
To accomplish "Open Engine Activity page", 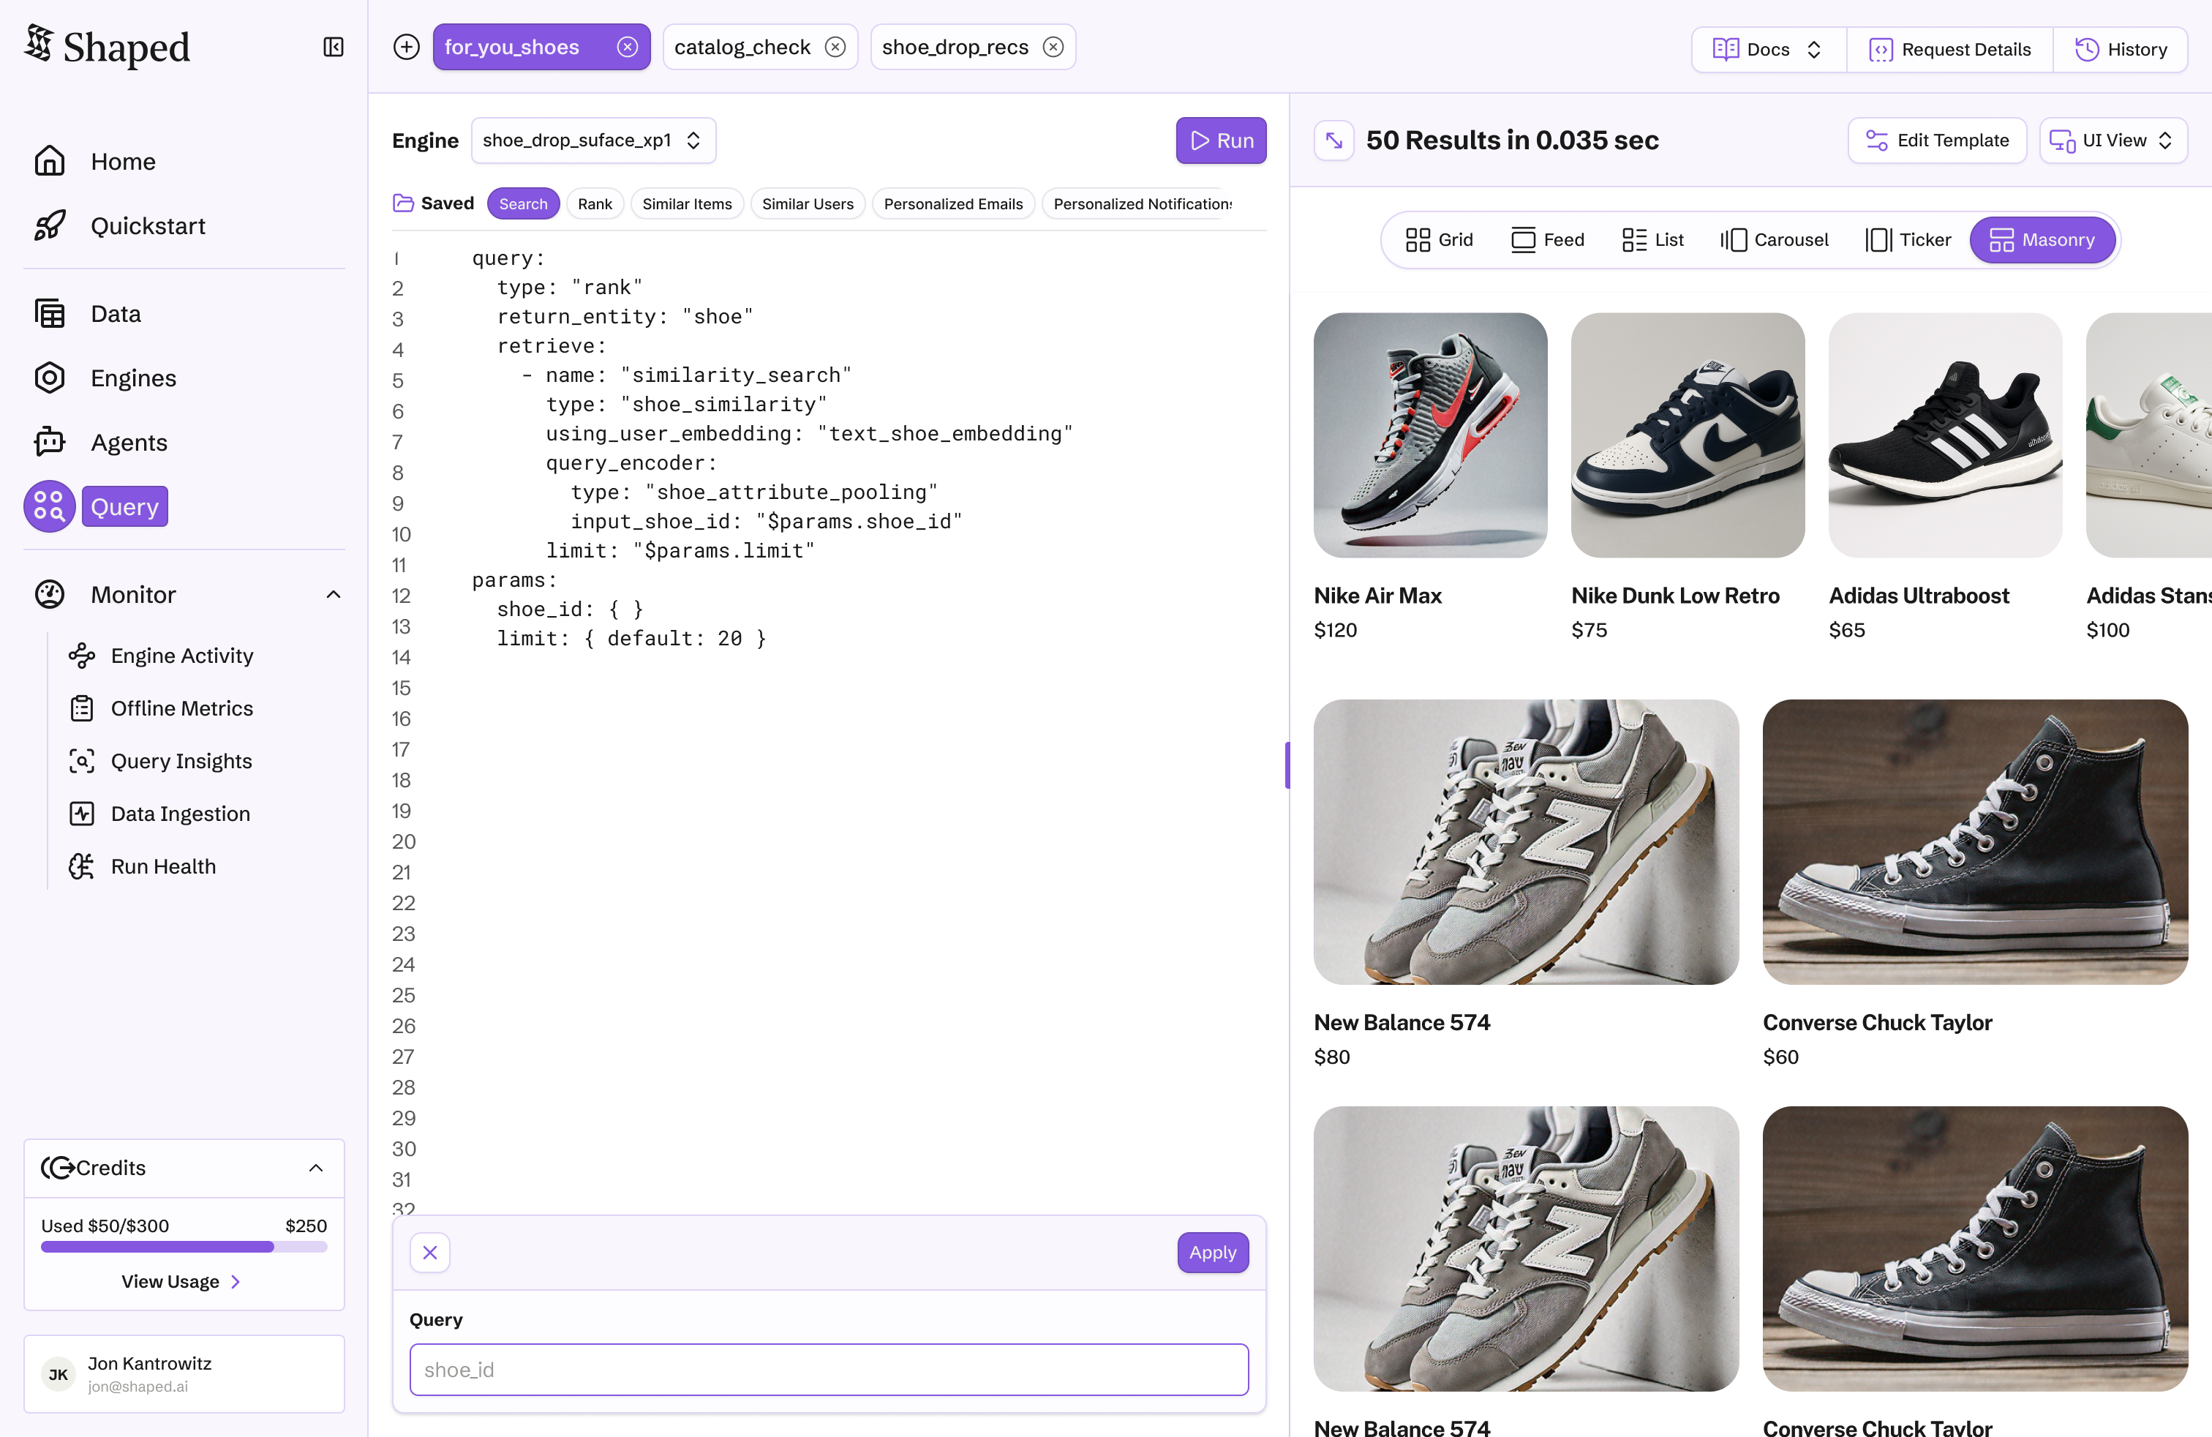I will (x=182, y=656).
